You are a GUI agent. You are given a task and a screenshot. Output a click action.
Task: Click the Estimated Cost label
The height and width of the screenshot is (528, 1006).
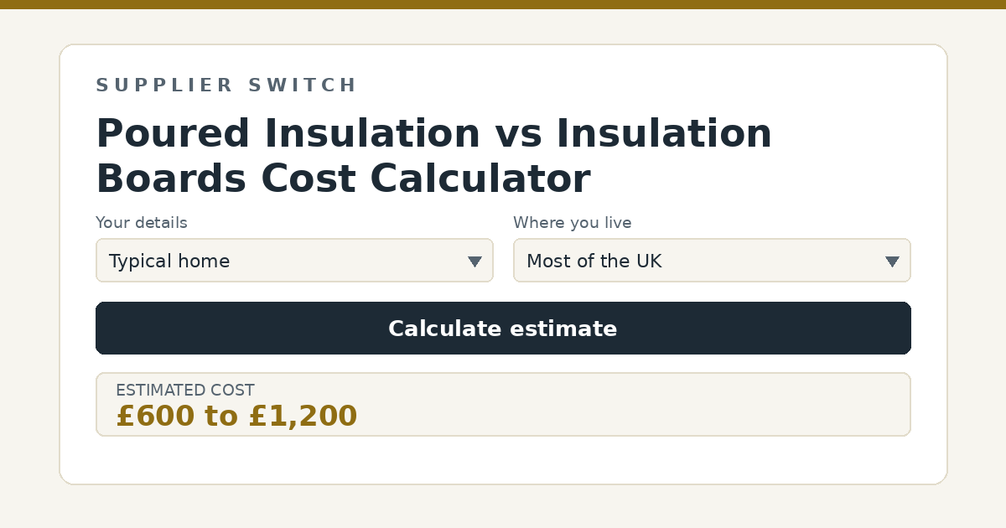[x=185, y=391]
